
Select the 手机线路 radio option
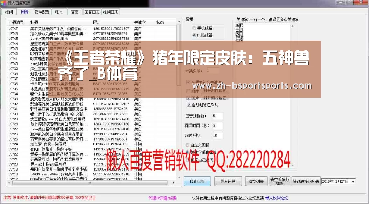202,28
